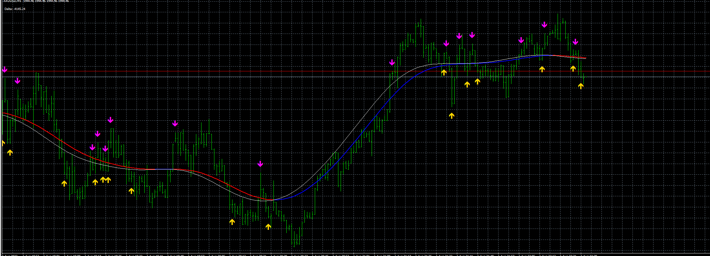Click the first date label on time axis
710x256 pixels.
(x=11, y=255)
